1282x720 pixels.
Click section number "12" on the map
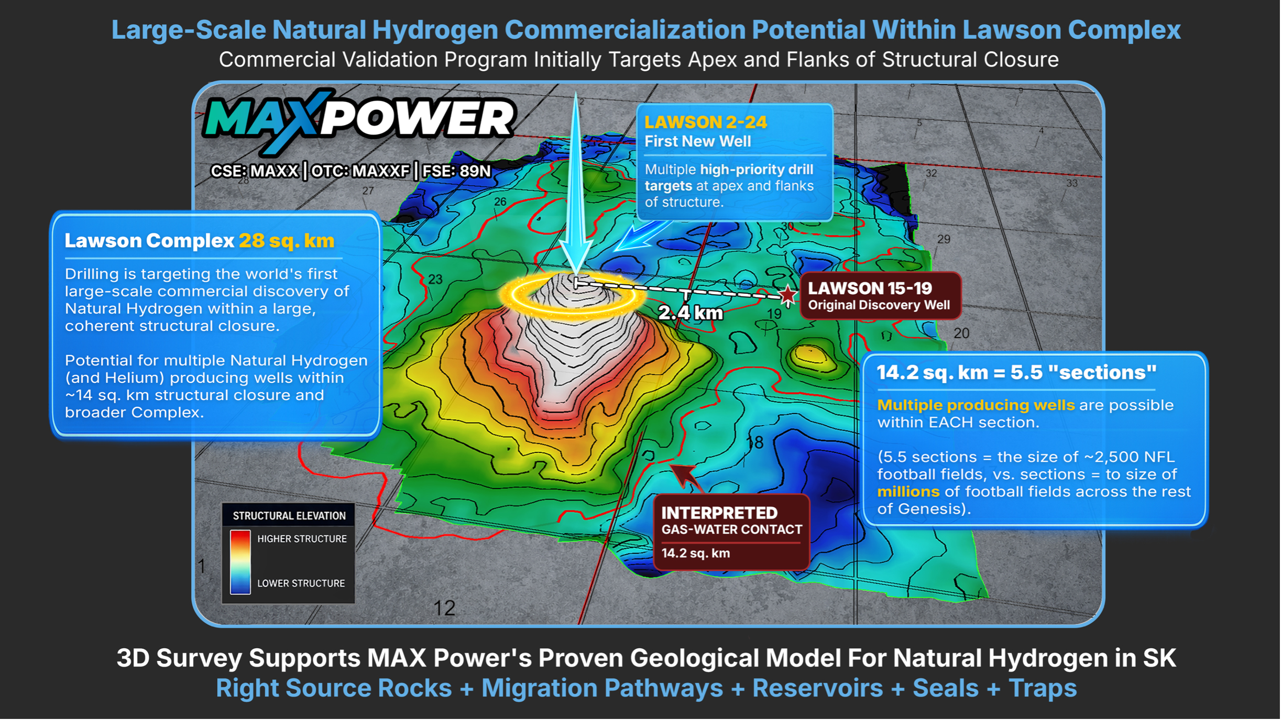445,609
